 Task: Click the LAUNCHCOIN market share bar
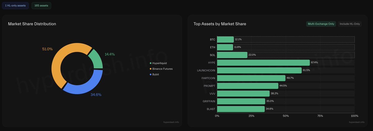[259, 70]
